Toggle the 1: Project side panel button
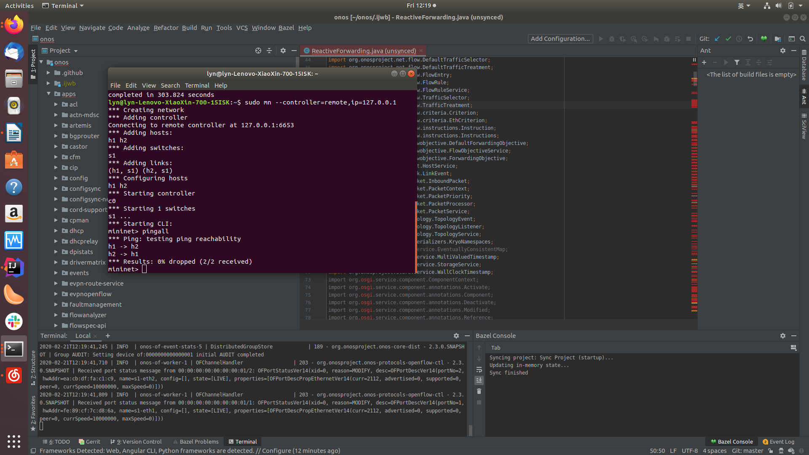Viewport: 809px width, 455px height. tap(33, 64)
